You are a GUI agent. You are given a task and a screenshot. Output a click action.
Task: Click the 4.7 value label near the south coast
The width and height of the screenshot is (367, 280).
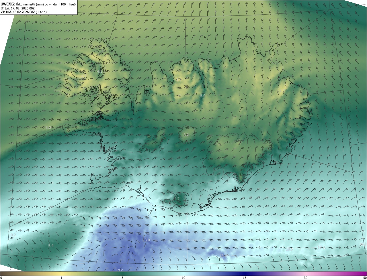(x=177, y=199)
